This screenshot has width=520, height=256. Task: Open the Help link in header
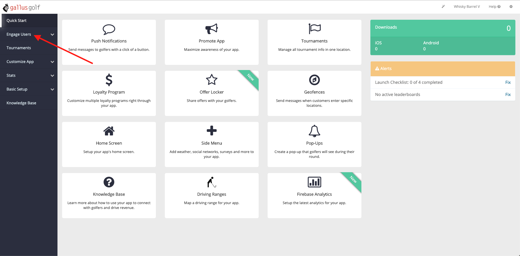pos(495,7)
